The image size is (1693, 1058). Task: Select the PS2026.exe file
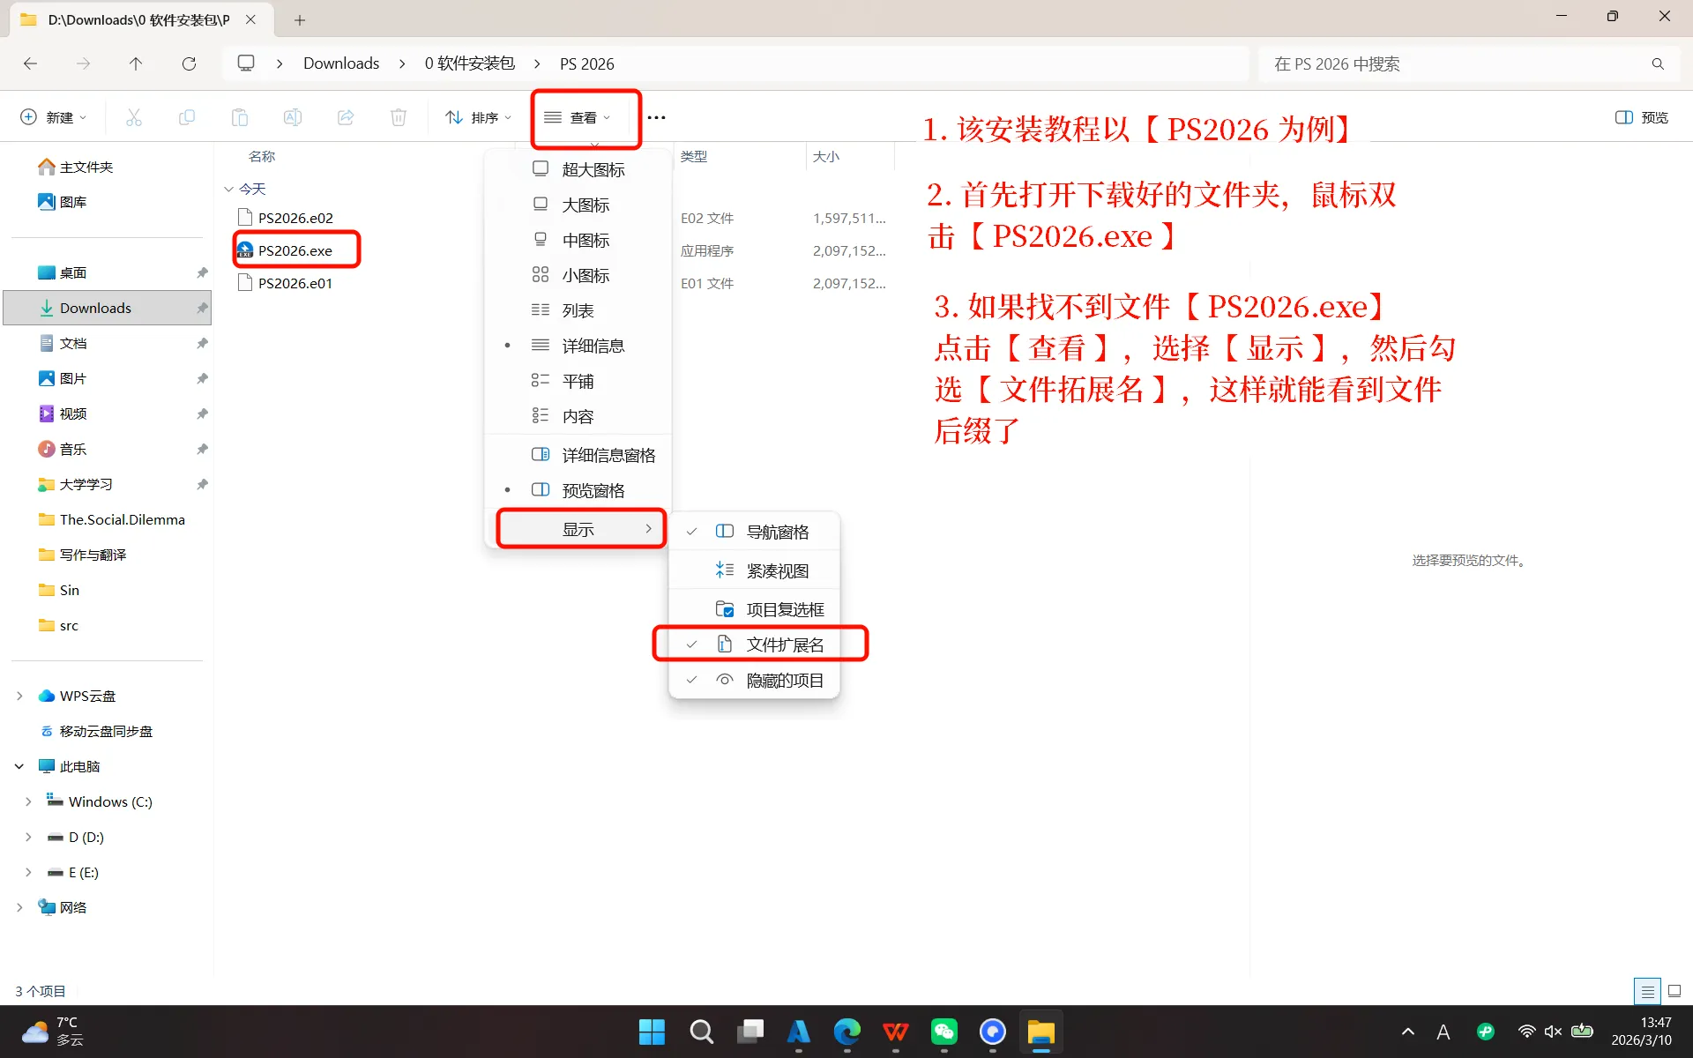click(295, 250)
